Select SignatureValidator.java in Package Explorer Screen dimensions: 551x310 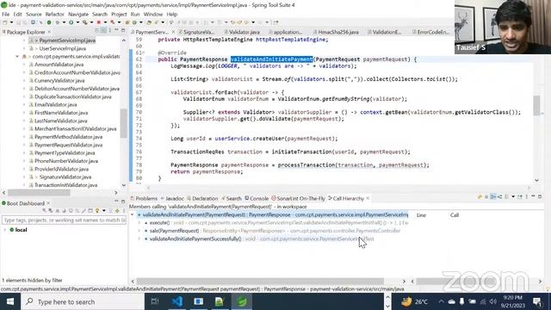click(x=65, y=177)
